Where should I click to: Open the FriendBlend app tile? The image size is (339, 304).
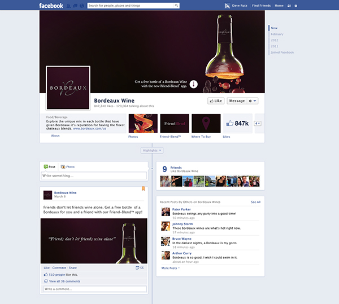coord(175,124)
